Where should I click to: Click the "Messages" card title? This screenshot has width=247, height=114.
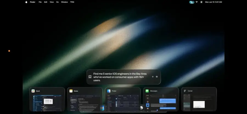(154, 91)
